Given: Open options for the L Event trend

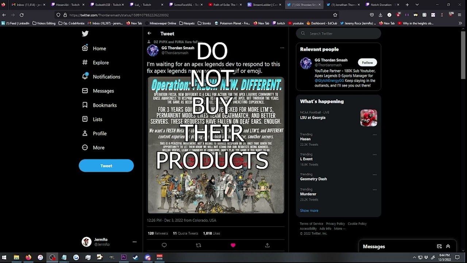Looking at the screenshot, I should (x=374, y=155).
